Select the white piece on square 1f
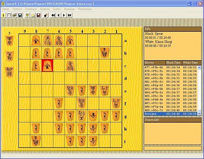The width and height of the screenshot is (204, 159). point(116,103)
